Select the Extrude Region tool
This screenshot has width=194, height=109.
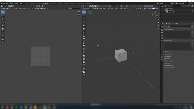(84, 39)
